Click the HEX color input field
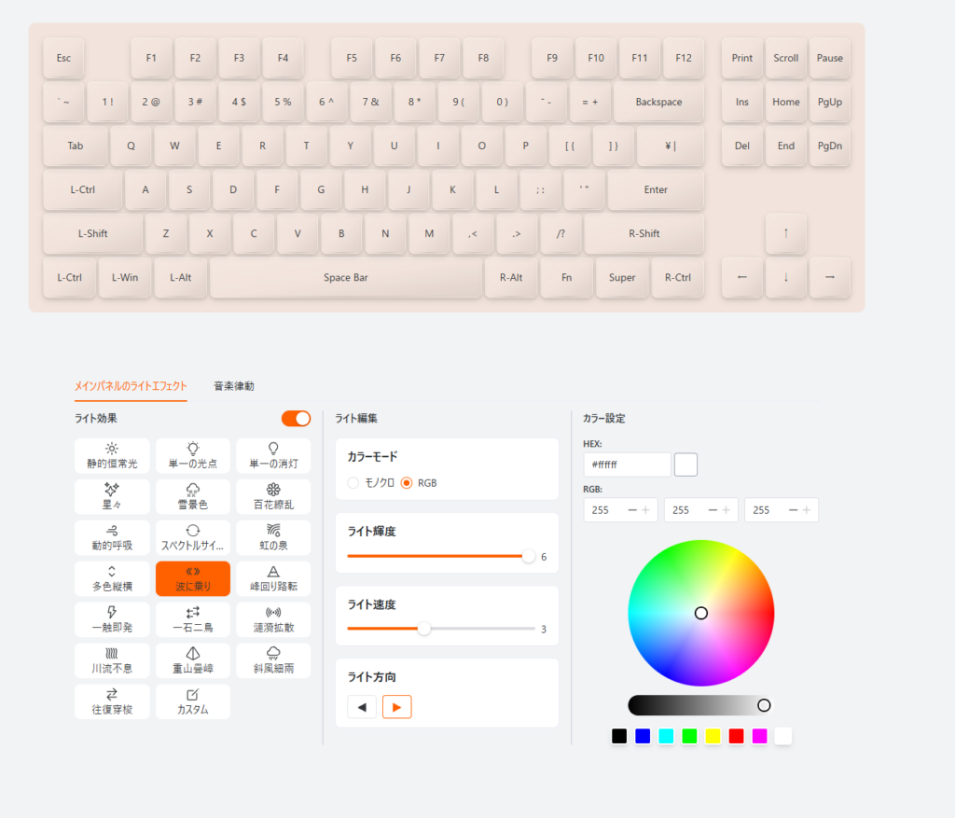This screenshot has height=818, width=955. (x=627, y=464)
